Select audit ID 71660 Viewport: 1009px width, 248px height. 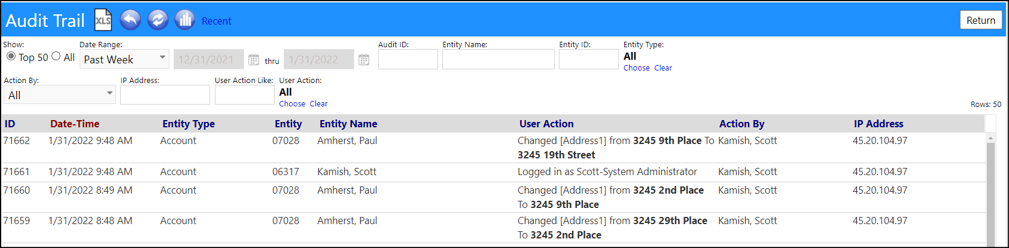coord(17,190)
